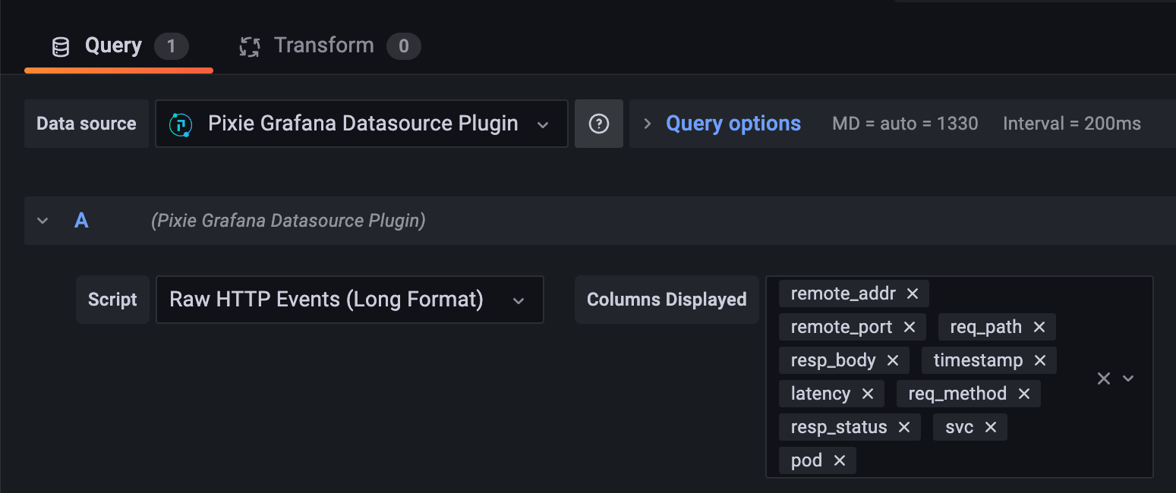The width and height of the screenshot is (1176, 493).
Task: Remove the resp_status column tag
Action: 904,427
